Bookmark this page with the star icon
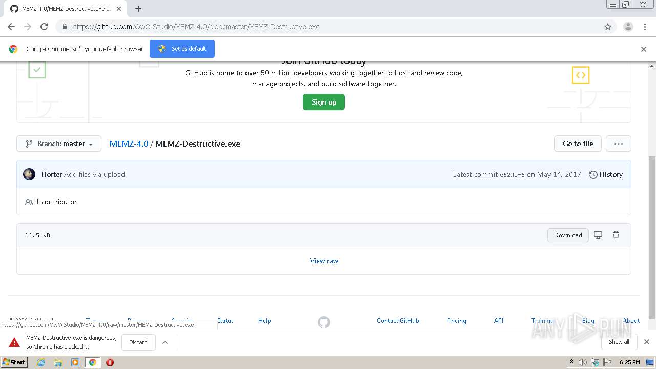Image resolution: width=656 pixels, height=369 pixels. (x=608, y=27)
